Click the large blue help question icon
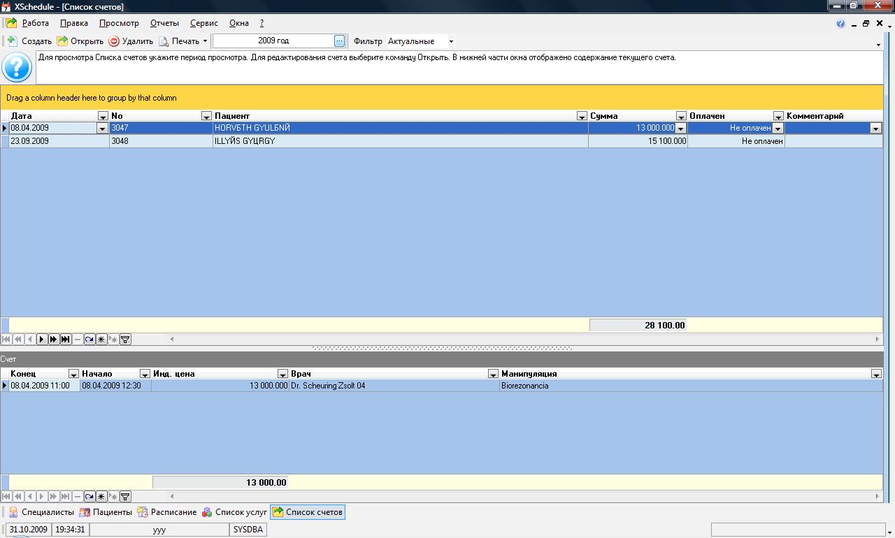The width and height of the screenshot is (895, 538). [17, 68]
